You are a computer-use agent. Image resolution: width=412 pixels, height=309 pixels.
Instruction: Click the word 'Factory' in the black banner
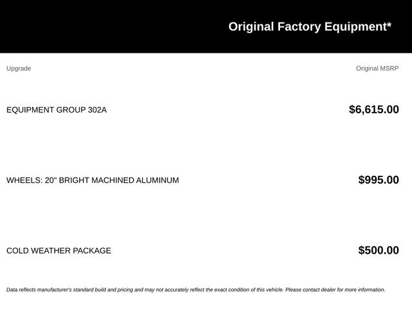pos(299,27)
